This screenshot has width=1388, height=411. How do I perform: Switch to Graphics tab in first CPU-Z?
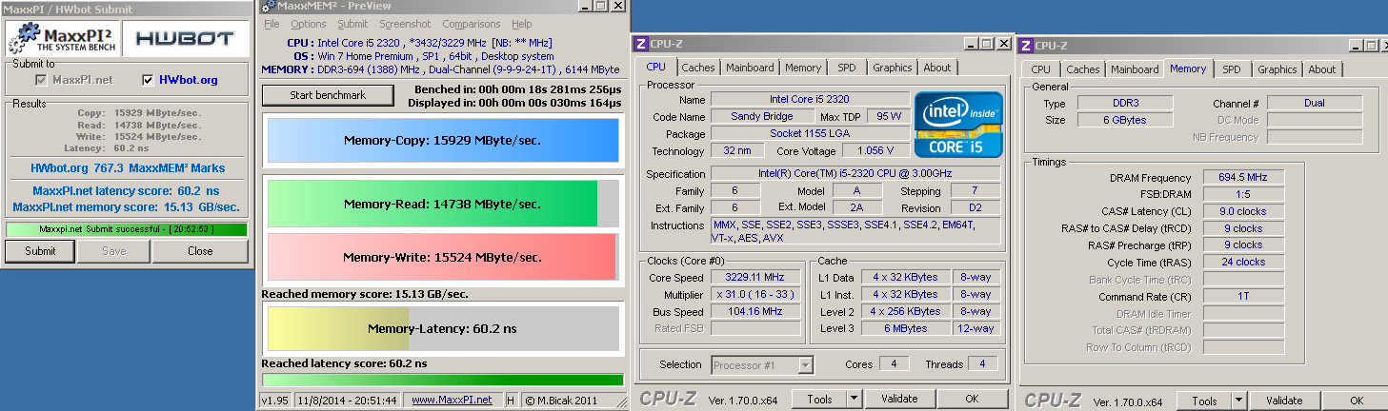pos(893,68)
